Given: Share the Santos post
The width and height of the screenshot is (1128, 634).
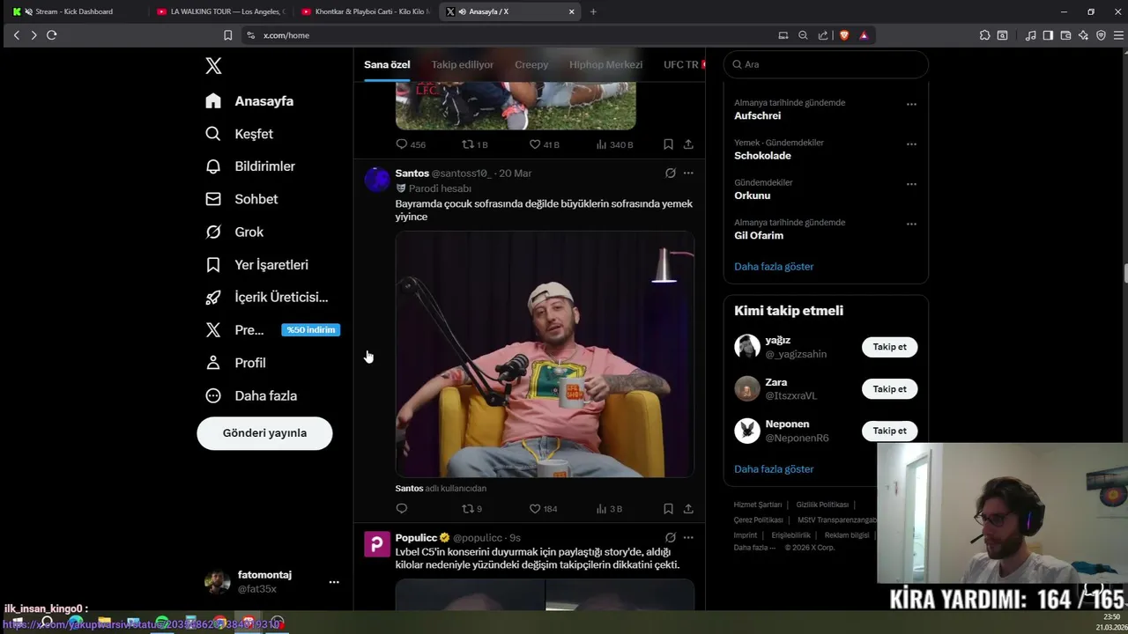Looking at the screenshot, I should pos(688,509).
